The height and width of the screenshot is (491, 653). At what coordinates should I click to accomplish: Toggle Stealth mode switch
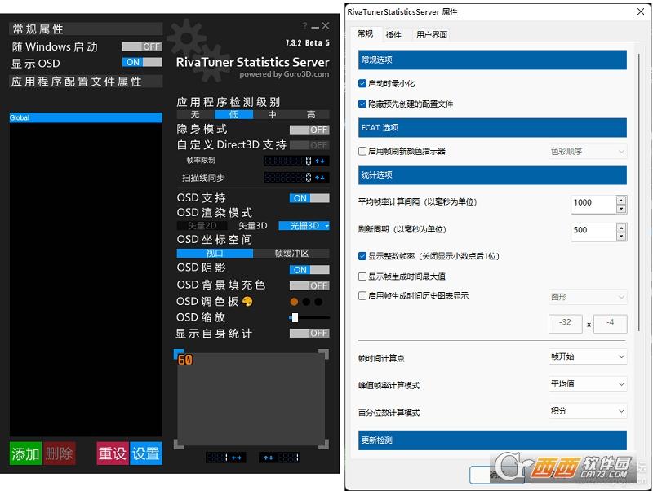[x=309, y=130]
